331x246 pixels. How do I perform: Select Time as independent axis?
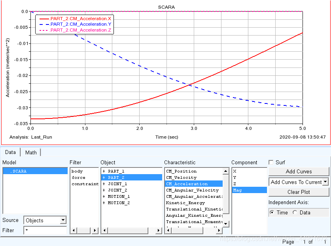click(x=272, y=212)
